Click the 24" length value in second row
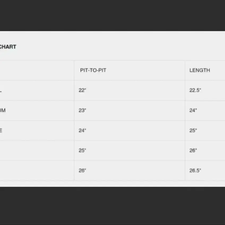 (193, 110)
